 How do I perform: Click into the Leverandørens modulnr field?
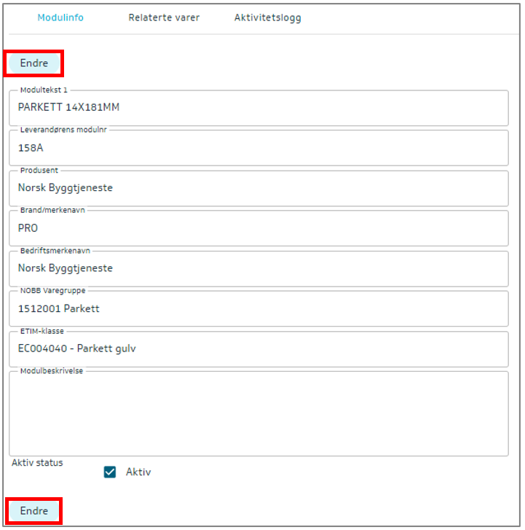(258, 148)
